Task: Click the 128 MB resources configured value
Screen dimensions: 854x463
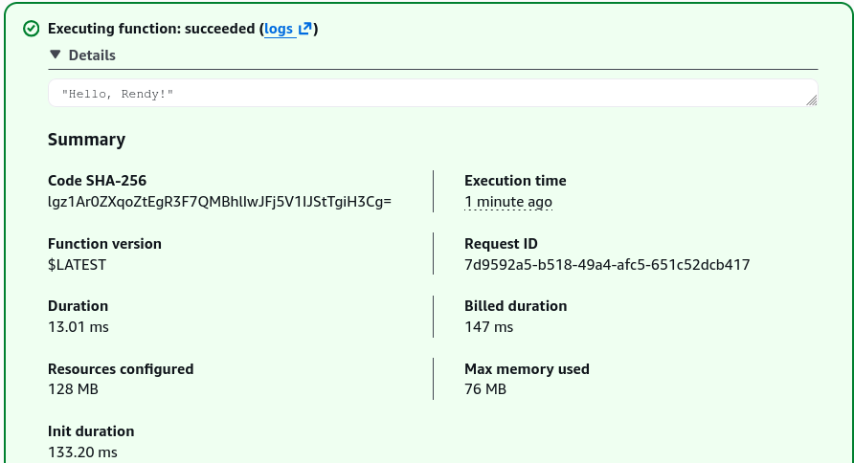Action: (x=73, y=389)
